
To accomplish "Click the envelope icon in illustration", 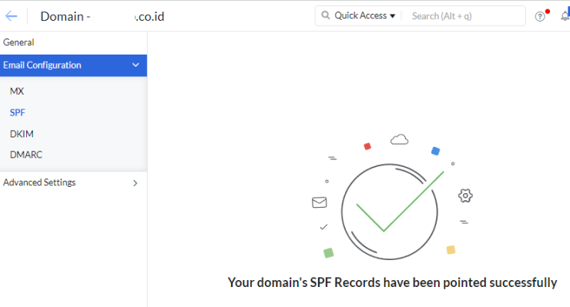I will click(319, 202).
